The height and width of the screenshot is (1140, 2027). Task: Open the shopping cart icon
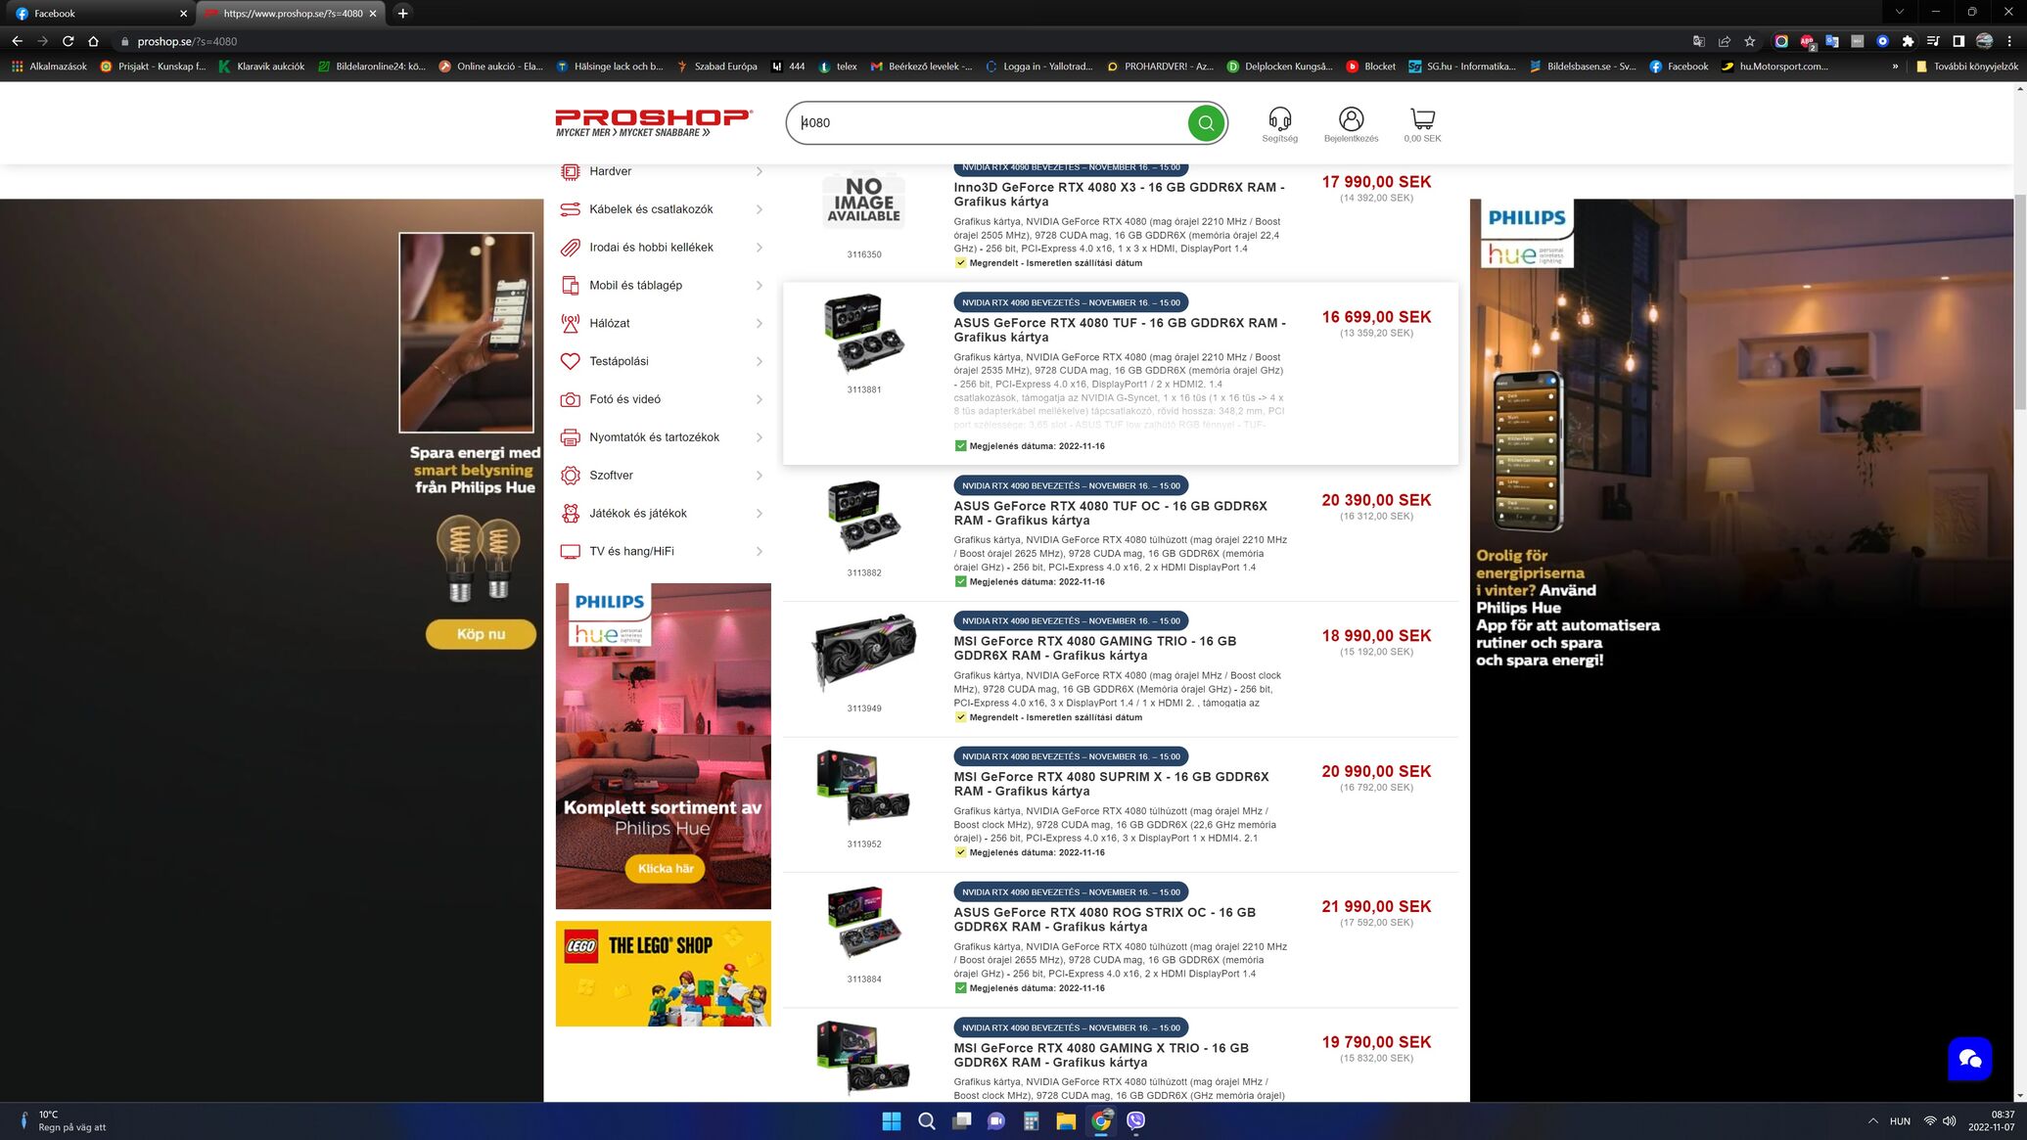pos(1422,119)
